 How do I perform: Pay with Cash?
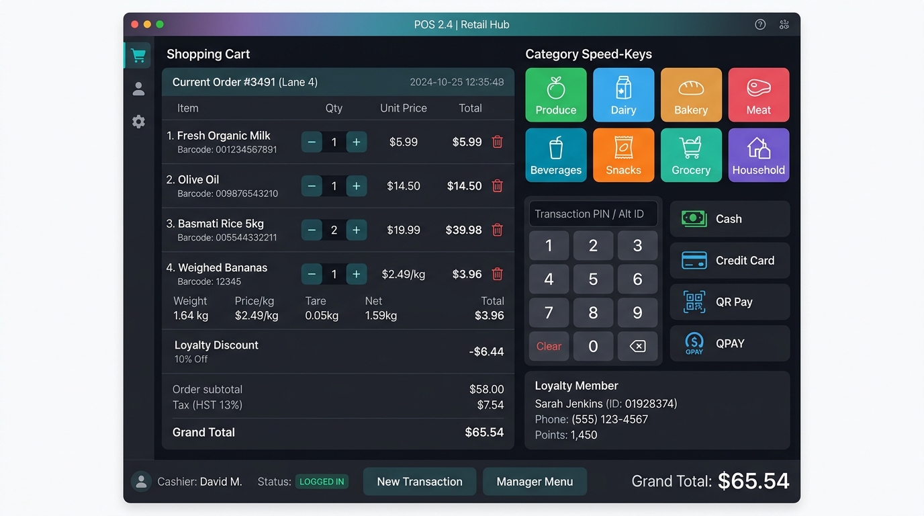[730, 219]
